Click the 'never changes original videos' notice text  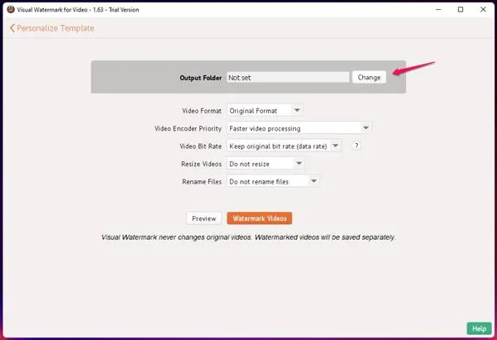click(x=248, y=237)
